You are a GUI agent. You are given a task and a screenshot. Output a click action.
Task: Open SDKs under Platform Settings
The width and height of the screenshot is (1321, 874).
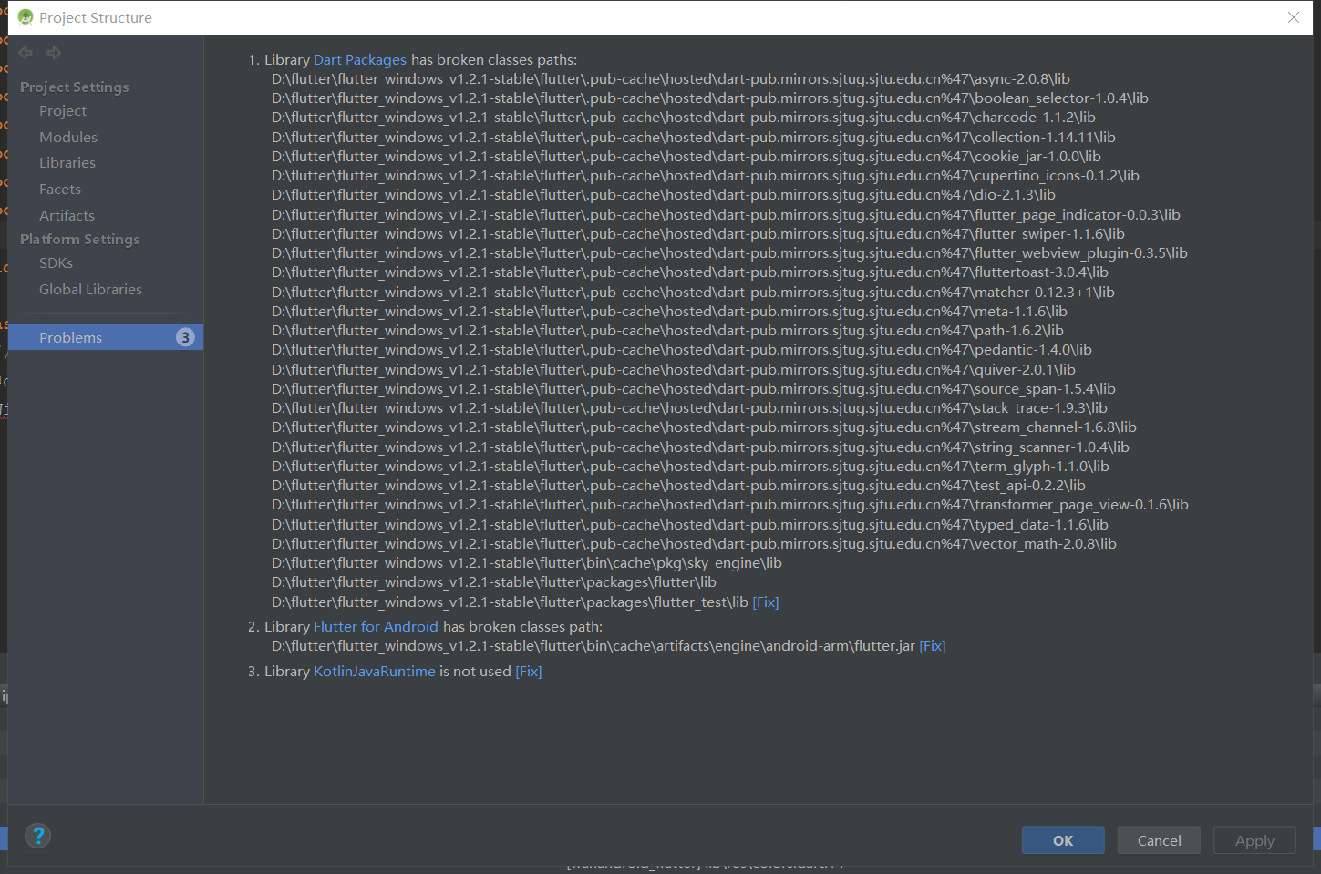click(x=56, y=262)
